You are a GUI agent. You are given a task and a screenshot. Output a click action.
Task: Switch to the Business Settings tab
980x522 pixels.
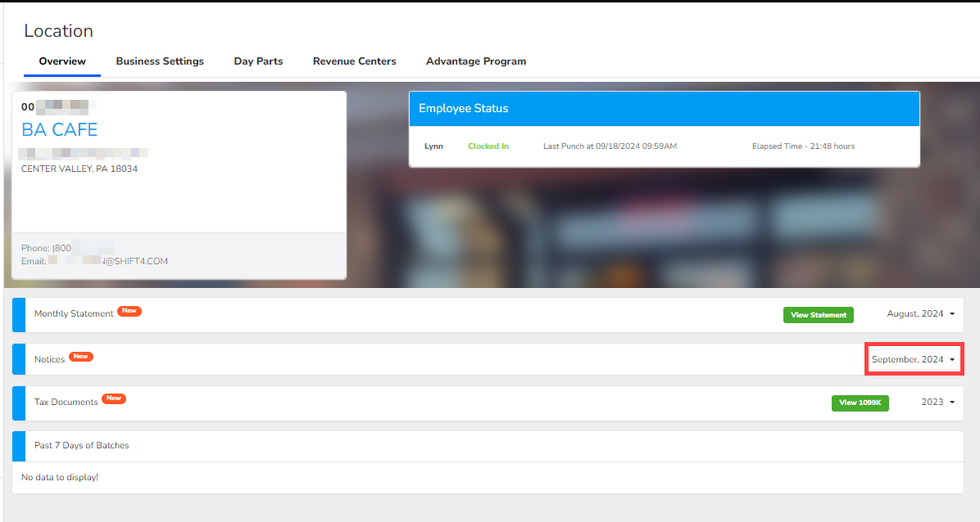(x=160, y=61)
